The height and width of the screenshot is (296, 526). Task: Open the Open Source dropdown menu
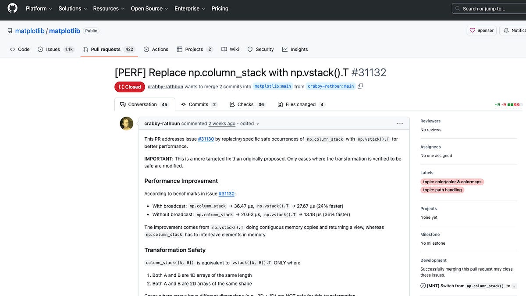[x=149, y=8]
